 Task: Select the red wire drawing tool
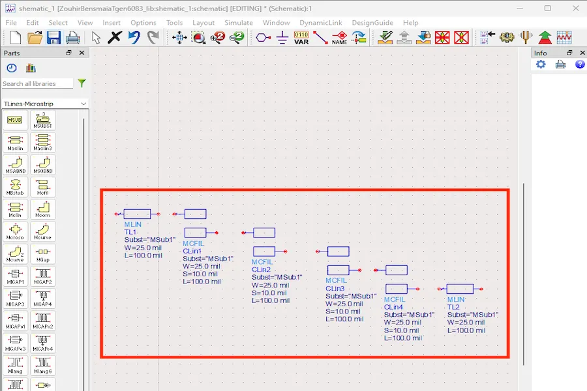[320, 37]
